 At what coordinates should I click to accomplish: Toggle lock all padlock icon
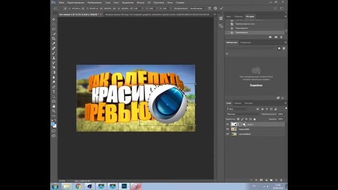255,119
